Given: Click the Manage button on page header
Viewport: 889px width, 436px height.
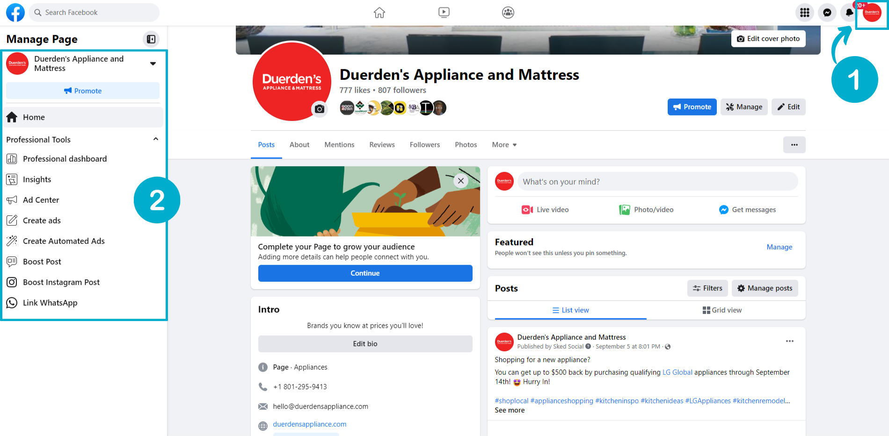Looking at the screenshot, I should [x=744, y=107].
